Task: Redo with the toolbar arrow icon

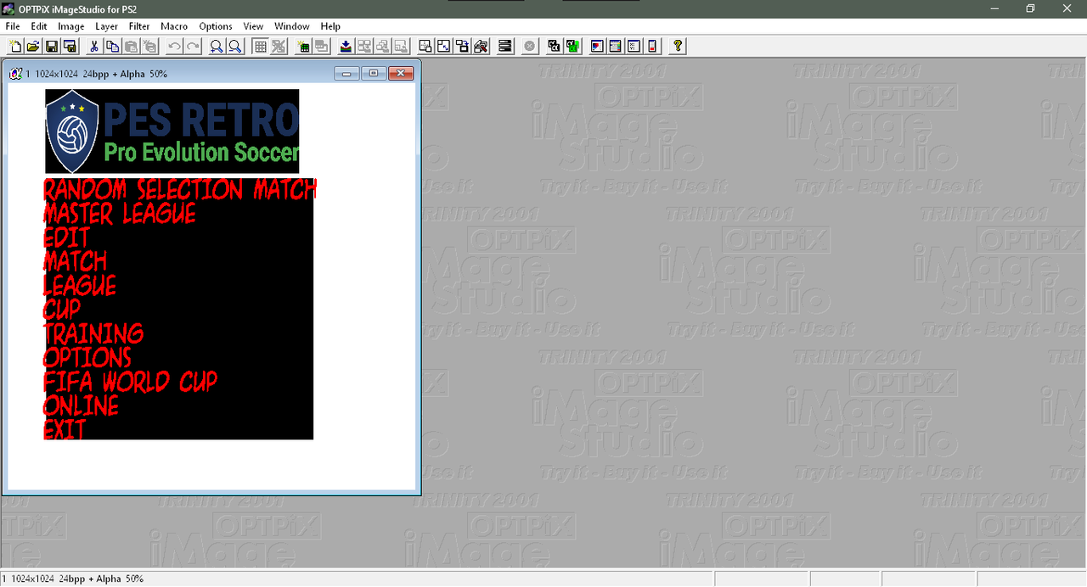Action: click(x=194, y=47)
